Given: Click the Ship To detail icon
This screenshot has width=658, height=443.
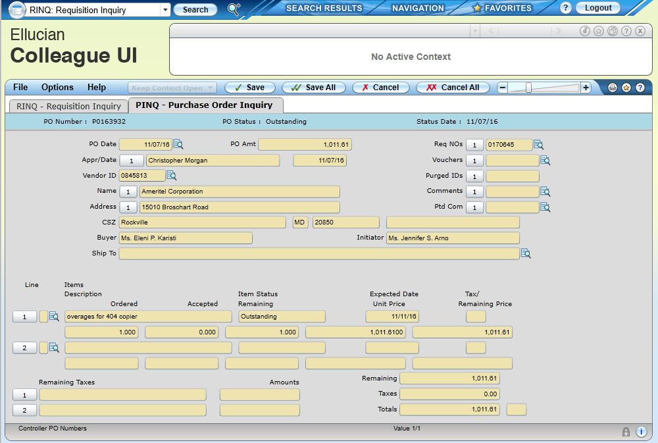Looking at the screenshot, I should [526, 253].
